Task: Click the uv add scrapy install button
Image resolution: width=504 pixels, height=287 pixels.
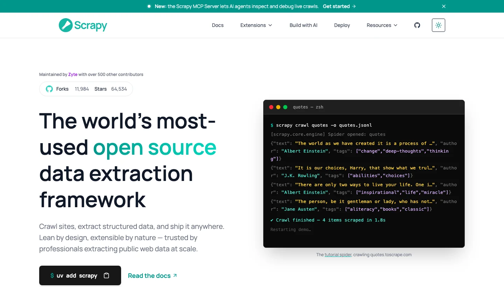Action: (x=80, y=275)
